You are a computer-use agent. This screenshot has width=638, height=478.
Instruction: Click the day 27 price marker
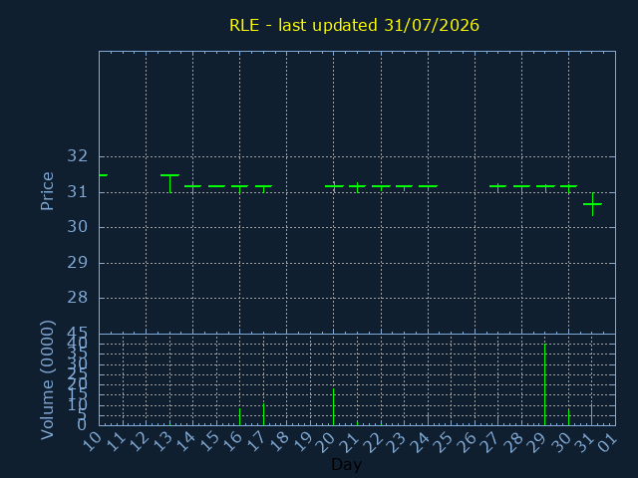coord(497,187)
